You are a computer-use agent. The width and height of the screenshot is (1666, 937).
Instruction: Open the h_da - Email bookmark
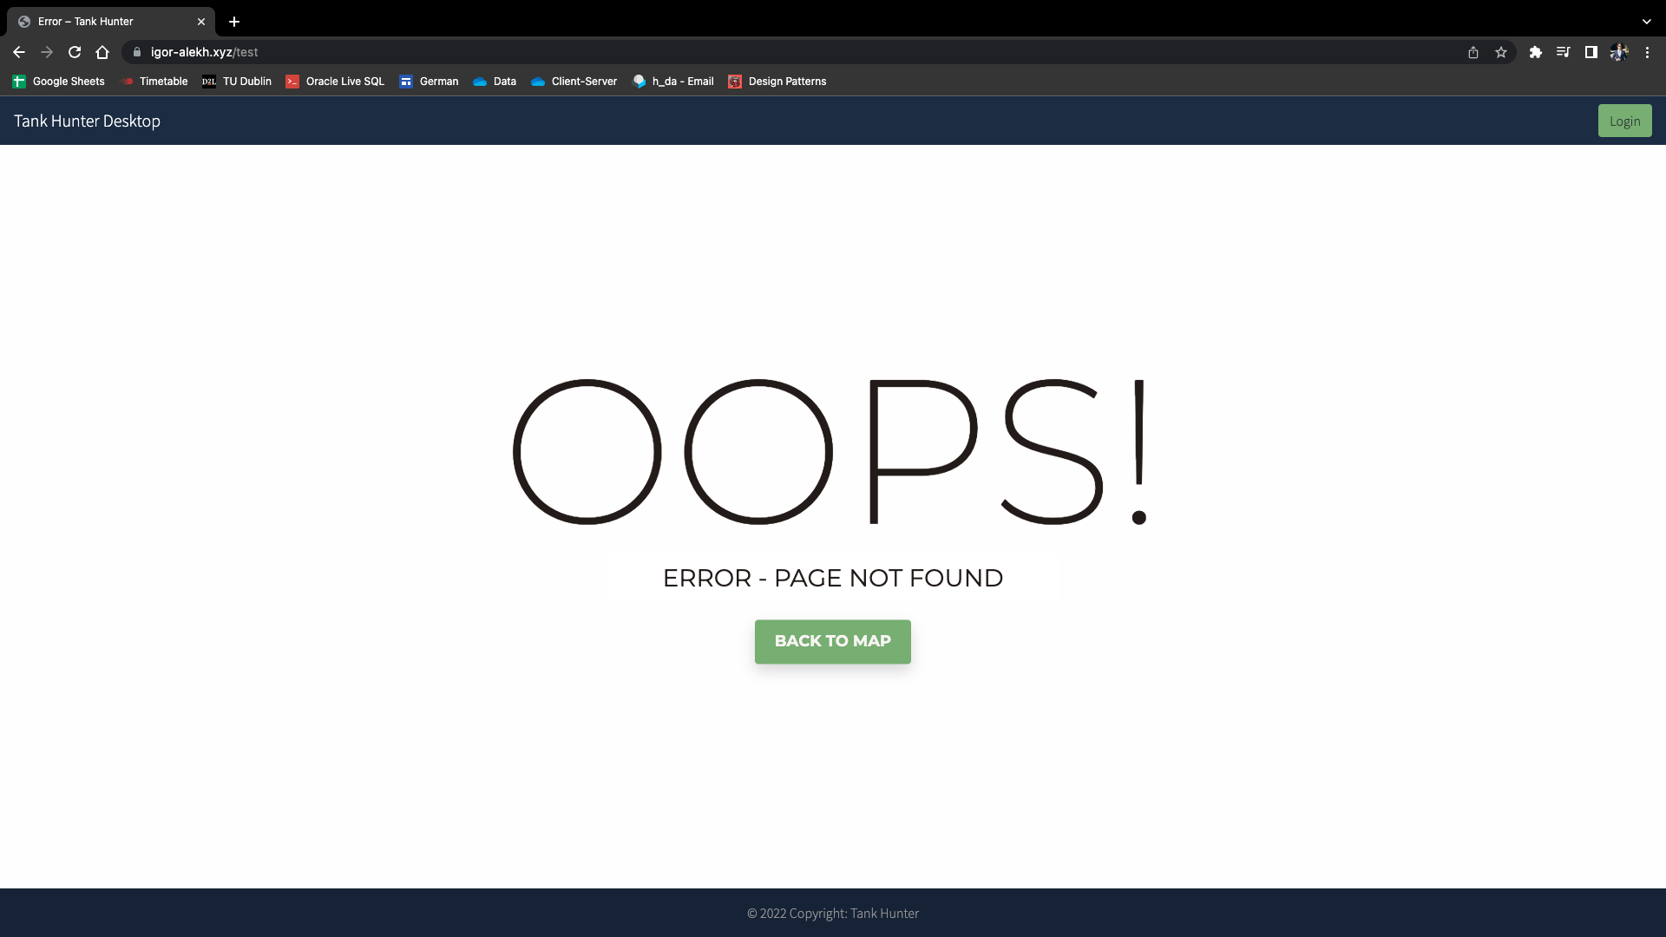pos(673,82)
